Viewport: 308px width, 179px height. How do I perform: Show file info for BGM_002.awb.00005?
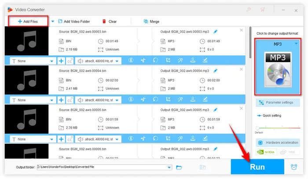131,139
